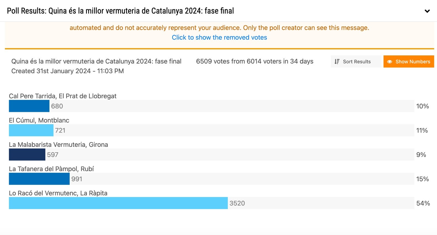
Task: Click Lo Racó del Vermutenc result bar
Action: point(118,203)
